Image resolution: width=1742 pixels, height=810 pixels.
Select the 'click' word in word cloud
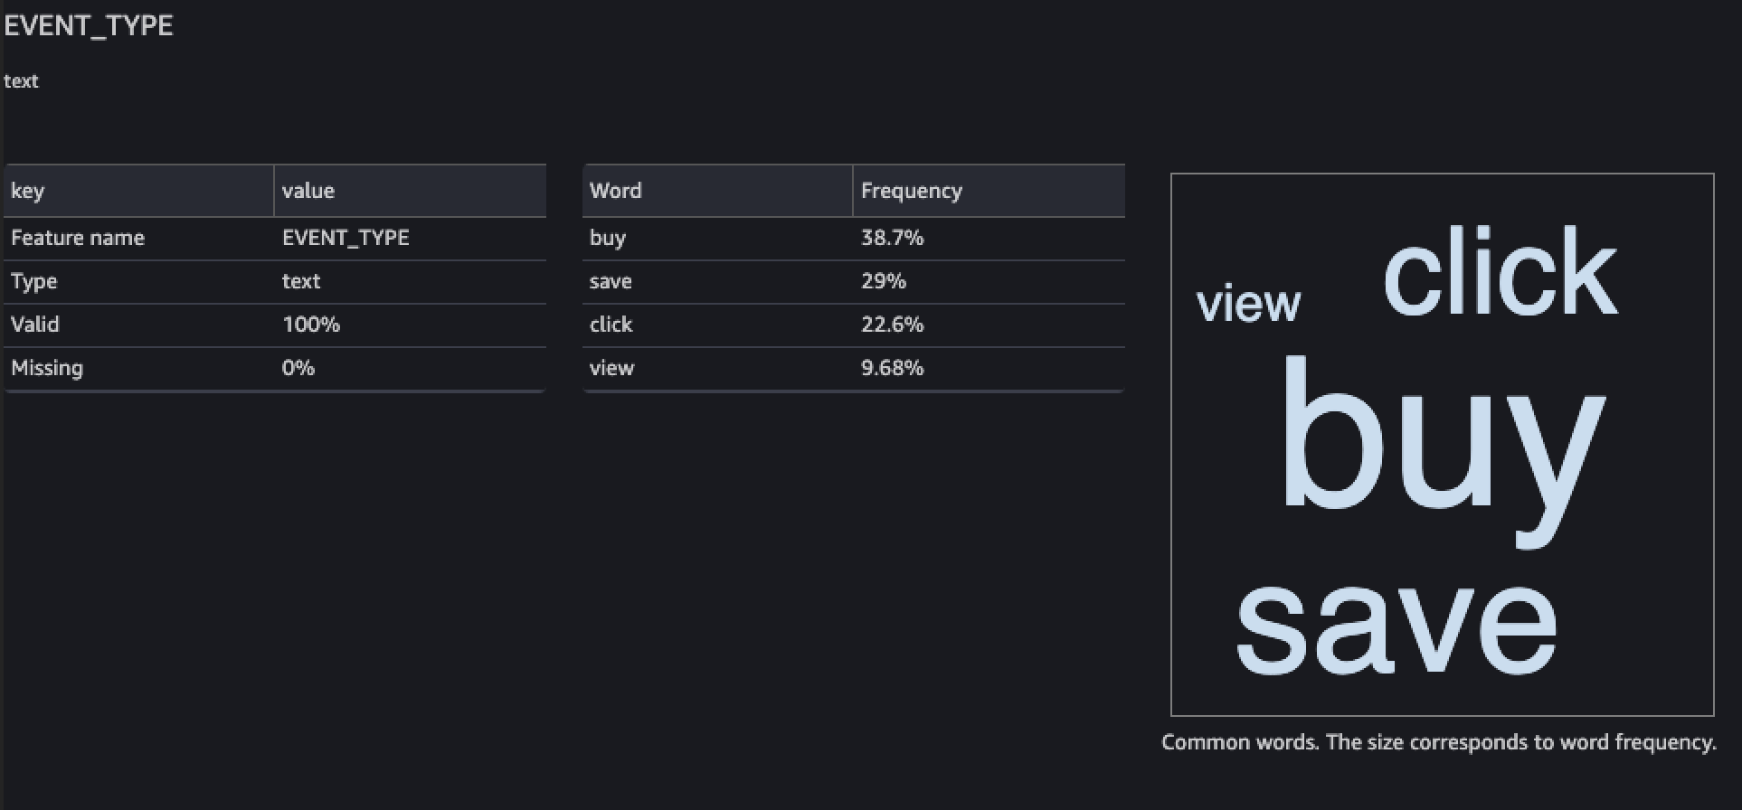(1501, 271)
